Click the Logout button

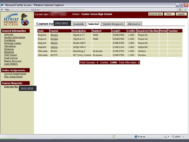pyautogui.click(x=181, y=14)
